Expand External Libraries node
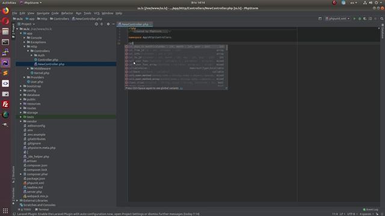385x216 pixels. coord(17,200)
